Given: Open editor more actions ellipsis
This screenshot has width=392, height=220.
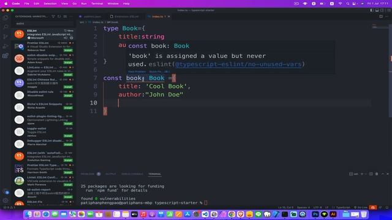Looking at the screenshot, I should click(387, 16).
